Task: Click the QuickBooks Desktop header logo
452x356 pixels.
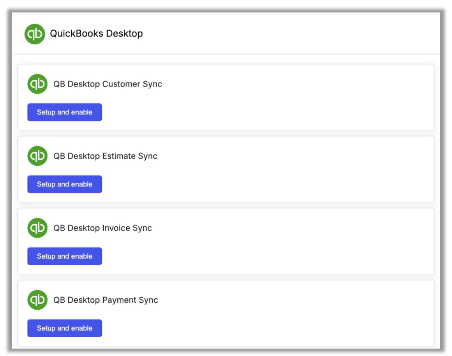Action: pos(35,34)
